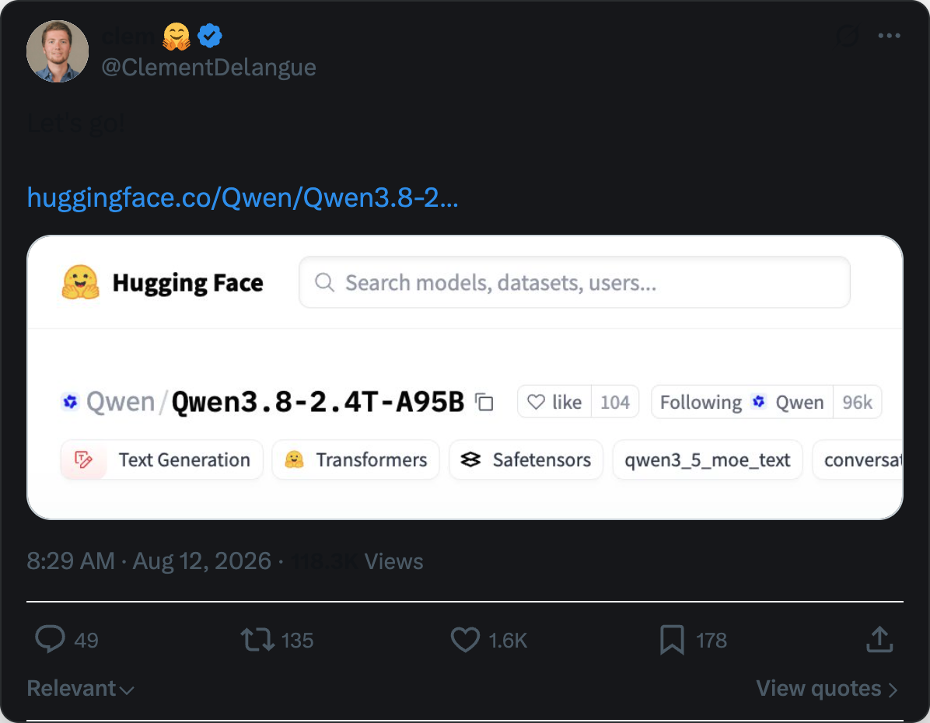Click the Following Qwen button

coord(742,402)
